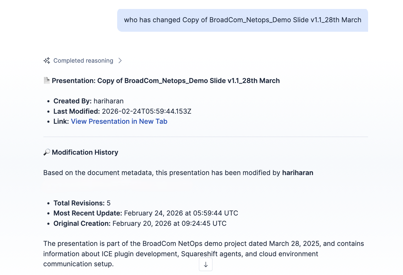This screenshot has width=403, height=275.
Task: Click the Created By hariharan line
Action: pos(88,101)
